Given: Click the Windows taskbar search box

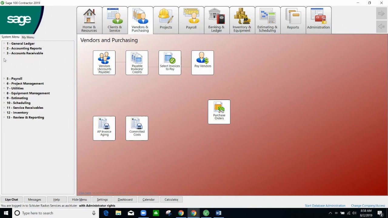Looking at the screenshot, I should tap(56, 213).
